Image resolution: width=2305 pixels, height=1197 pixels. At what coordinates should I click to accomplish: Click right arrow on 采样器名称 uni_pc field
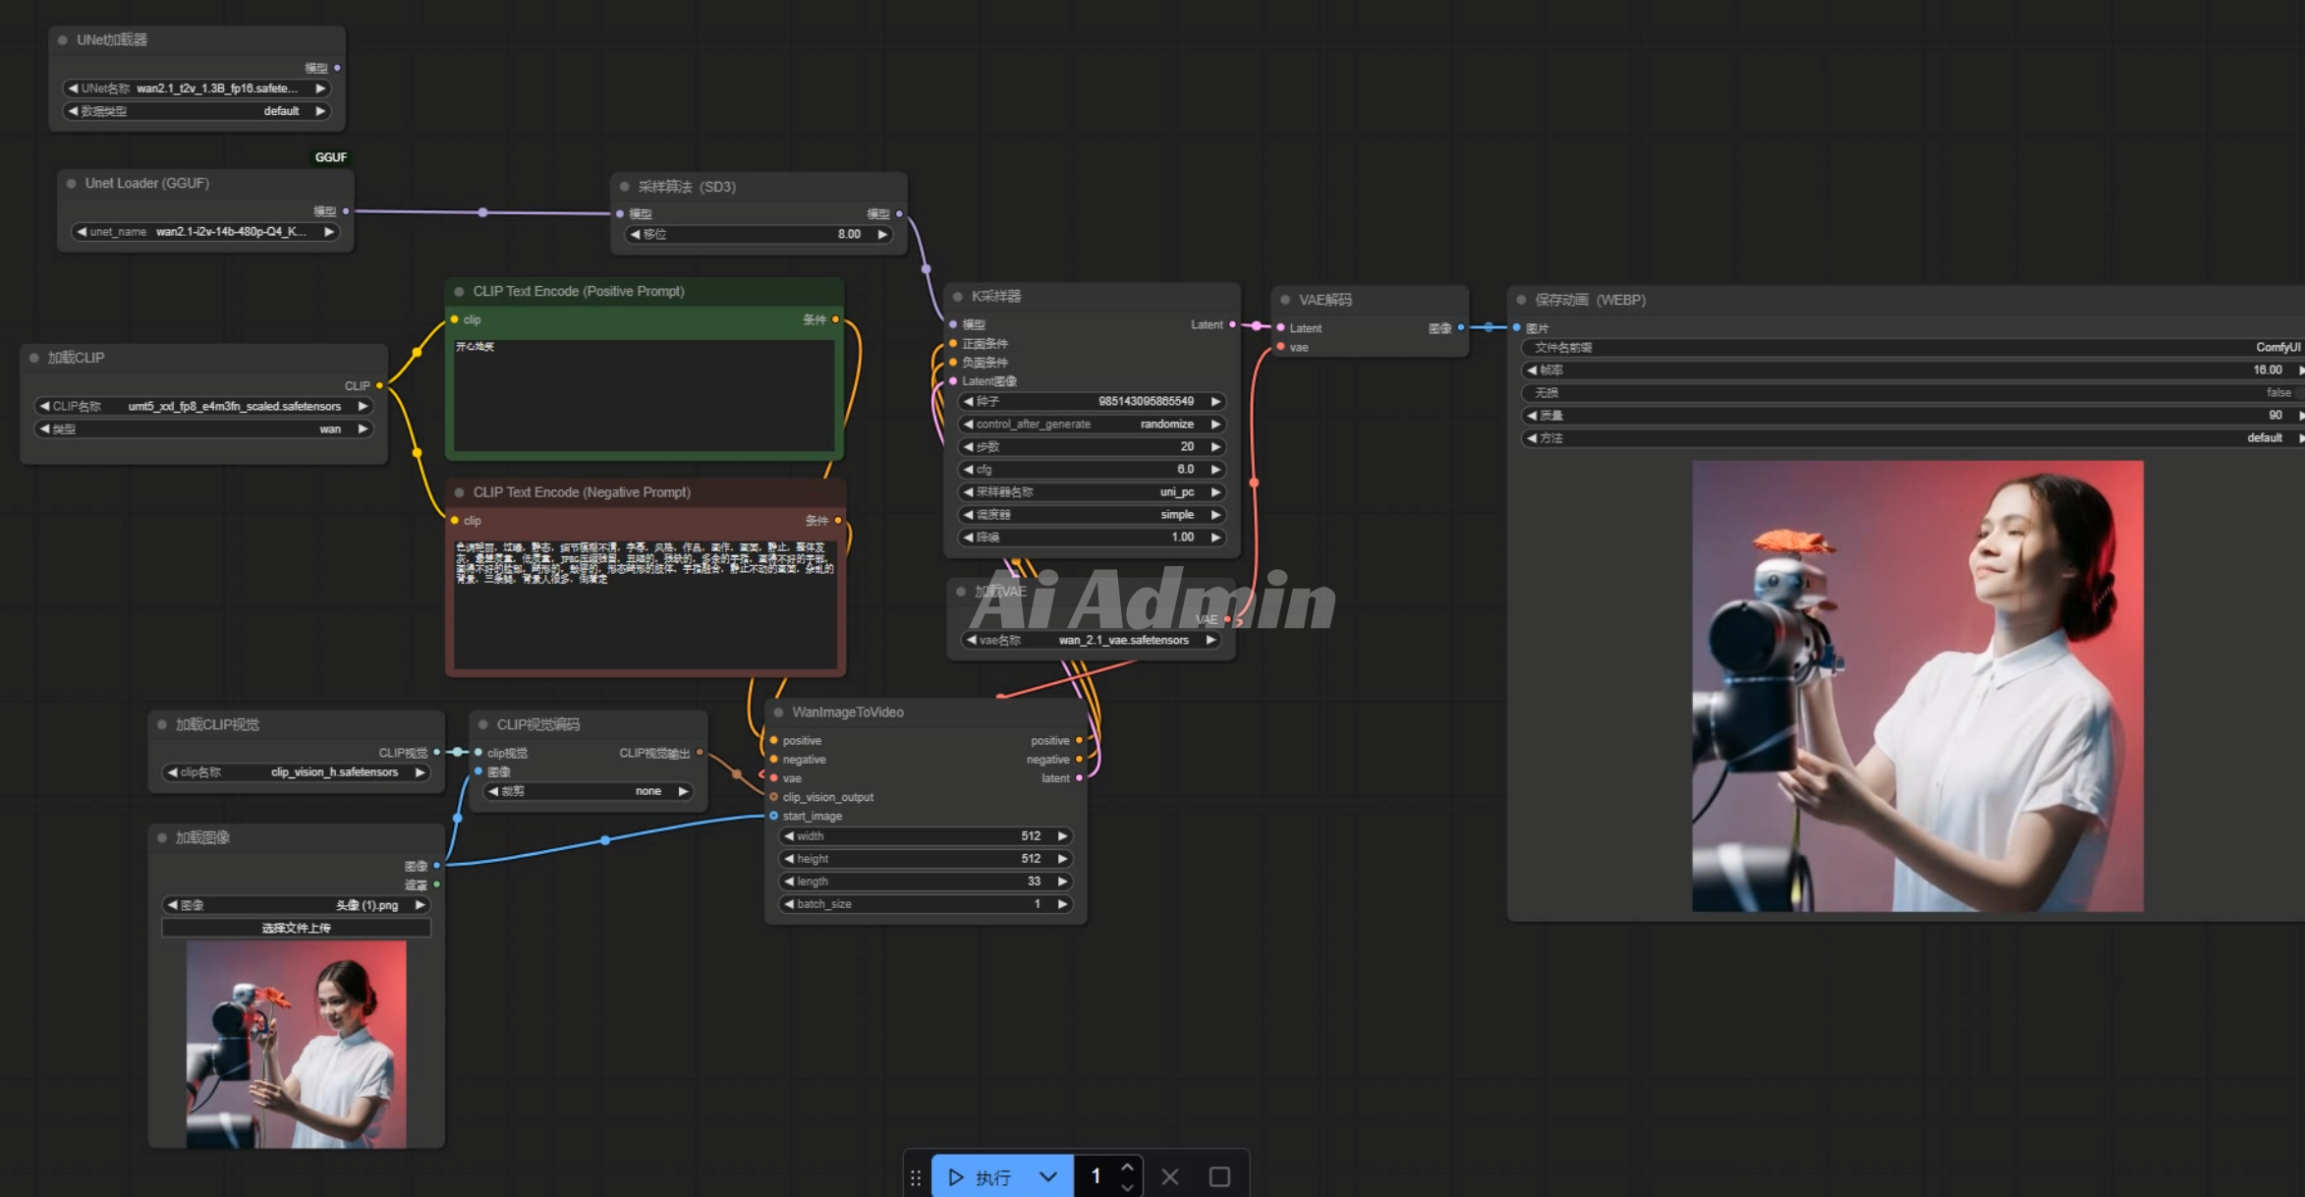[x=1215, y=492]
